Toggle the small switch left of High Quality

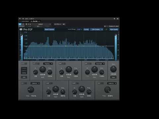coord(107,29)
